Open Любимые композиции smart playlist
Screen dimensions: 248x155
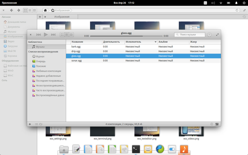46,71
